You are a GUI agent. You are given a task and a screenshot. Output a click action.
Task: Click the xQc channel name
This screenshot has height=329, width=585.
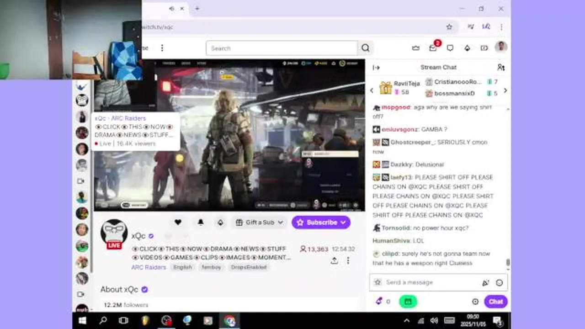138,236
